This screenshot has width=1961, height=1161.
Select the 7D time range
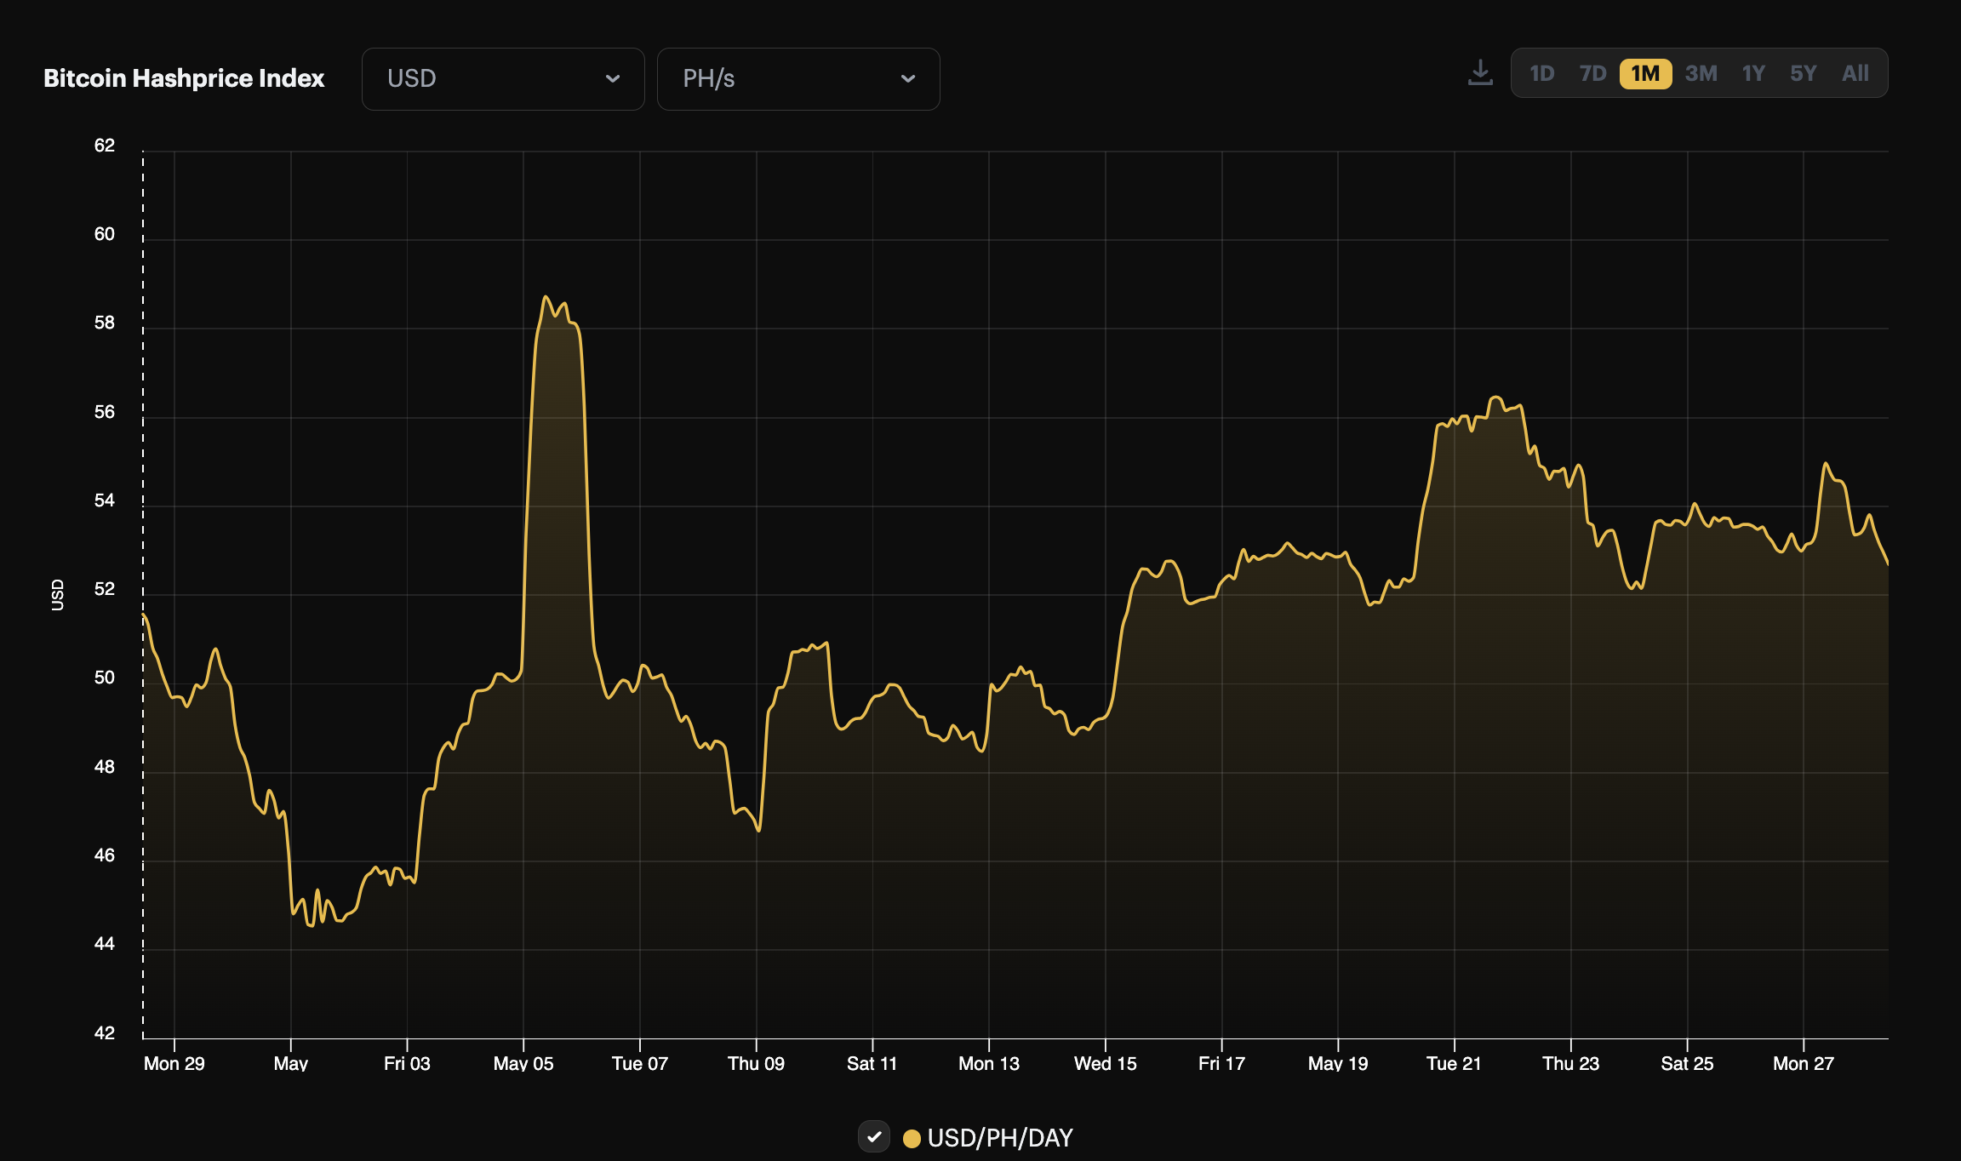pyautogui.click(x=1592, y=73)
